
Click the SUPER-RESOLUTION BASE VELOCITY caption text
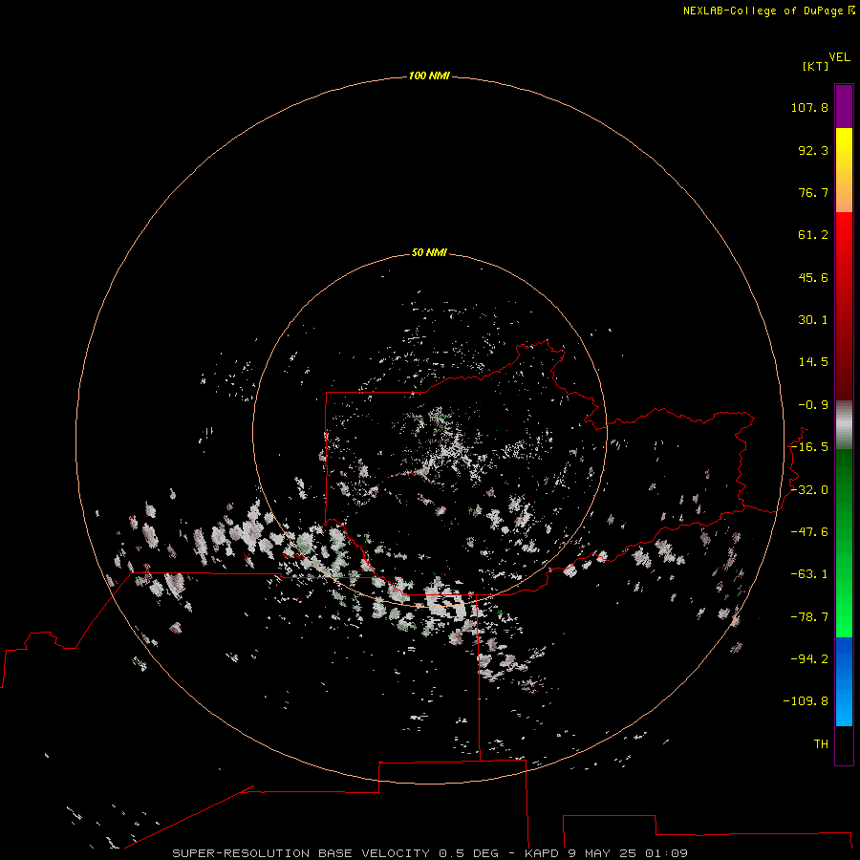pyautogui.click(x=301, y=853)
